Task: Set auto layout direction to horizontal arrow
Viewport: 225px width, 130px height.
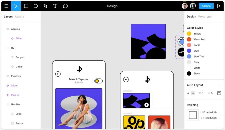Action: [193, 93]
